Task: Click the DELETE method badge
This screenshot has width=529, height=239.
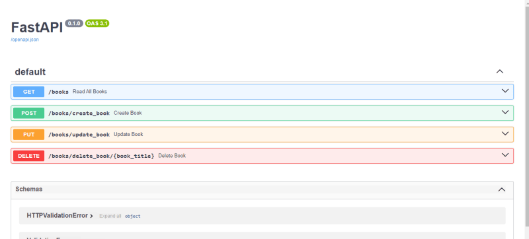Action: pos(28,156)
